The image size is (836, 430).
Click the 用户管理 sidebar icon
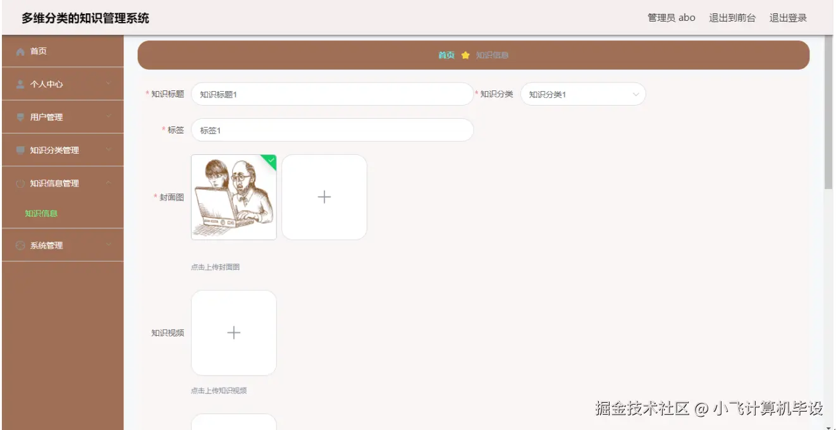20,116
